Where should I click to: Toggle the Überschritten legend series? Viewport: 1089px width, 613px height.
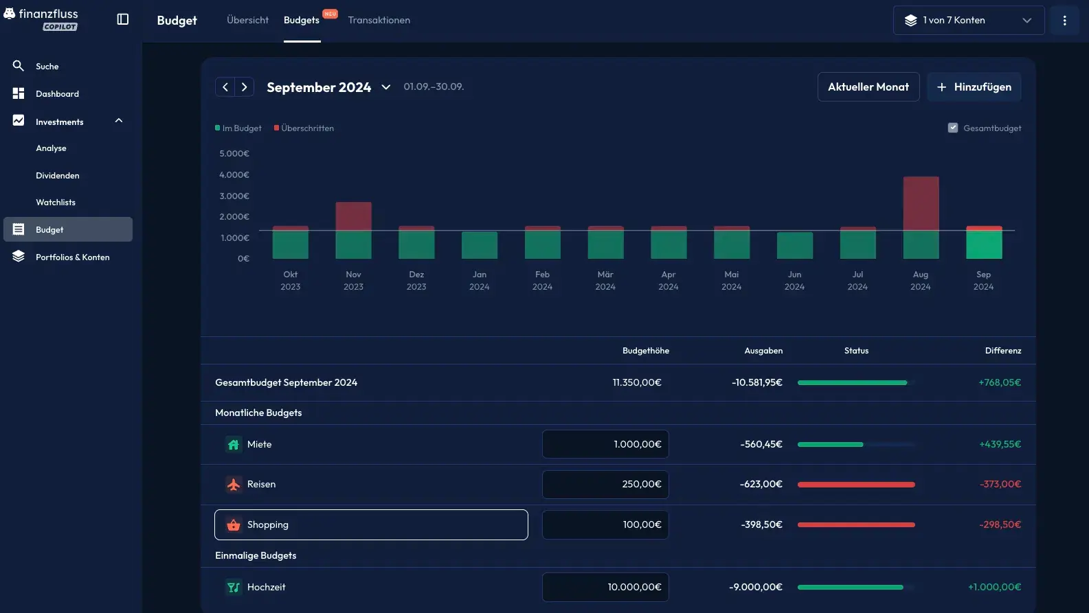pos(304,128)
